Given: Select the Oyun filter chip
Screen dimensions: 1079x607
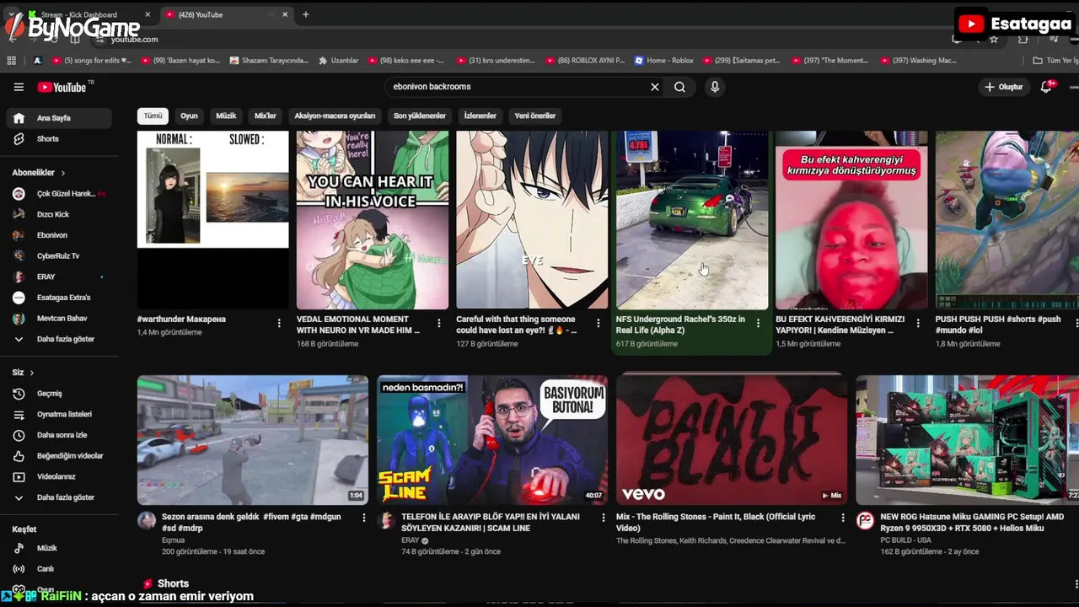Looking at the screenshot, I should coord(189,115).
